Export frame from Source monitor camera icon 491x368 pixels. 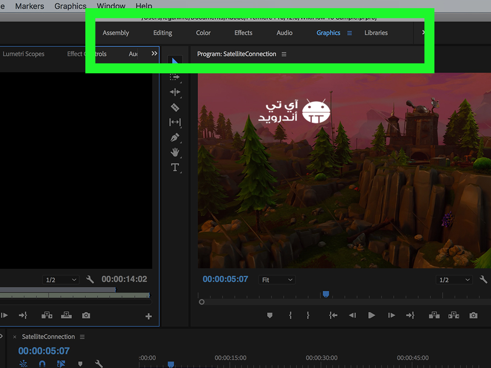point(86,315)
